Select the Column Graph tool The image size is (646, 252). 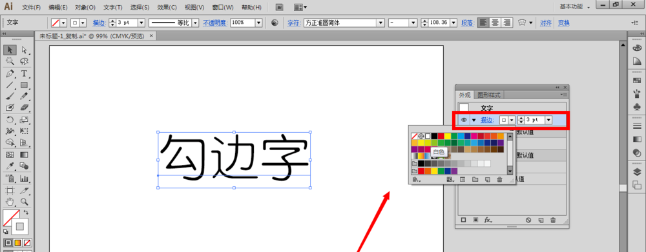pos(24,179)
